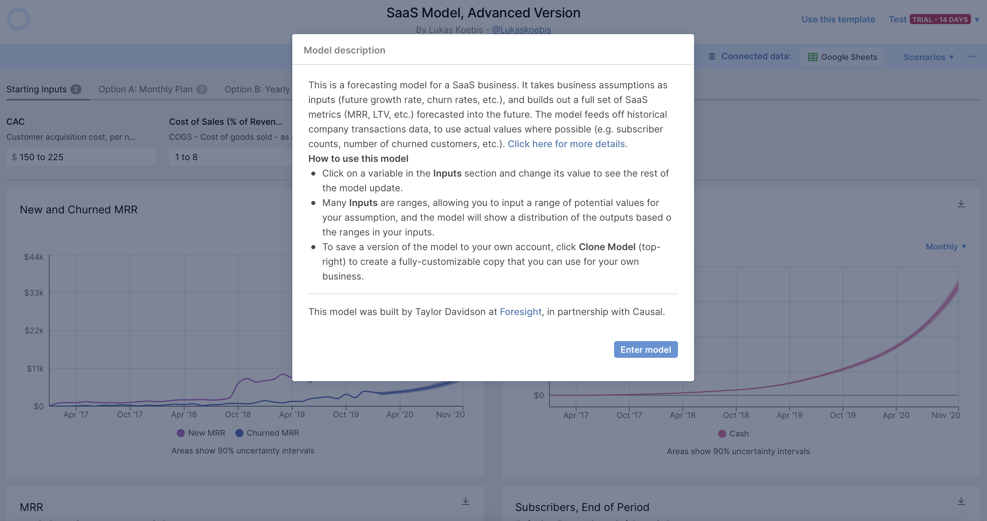Switch to Option A: Monthly Plan tab
Screen dimensions: 987x521
146,89
